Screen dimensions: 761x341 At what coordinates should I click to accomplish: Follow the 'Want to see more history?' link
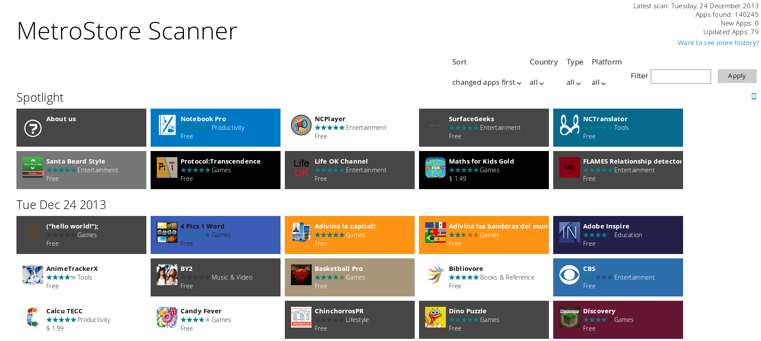[x=718, y=43]
